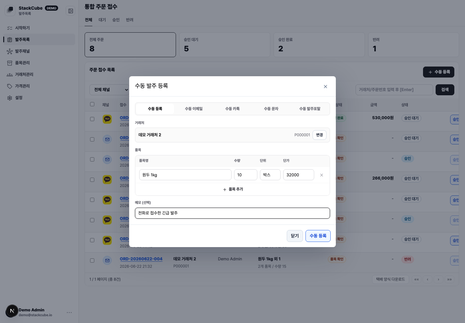Submit with the blue 수동 등록 button
This screenshot has width=465, height=323.
pyautogui.click(x=318, y=236)
